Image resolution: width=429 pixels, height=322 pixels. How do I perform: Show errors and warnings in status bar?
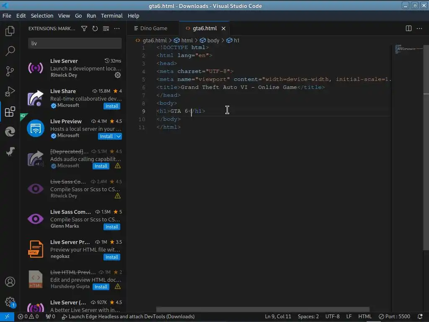[28, 317]
